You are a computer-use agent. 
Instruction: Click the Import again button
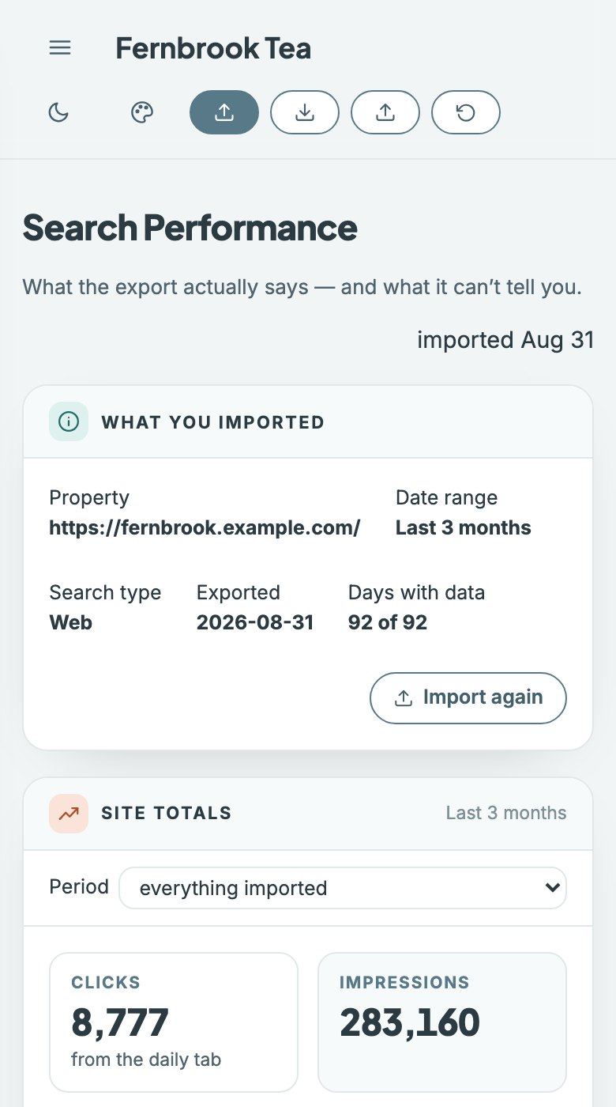coord(468,698)
